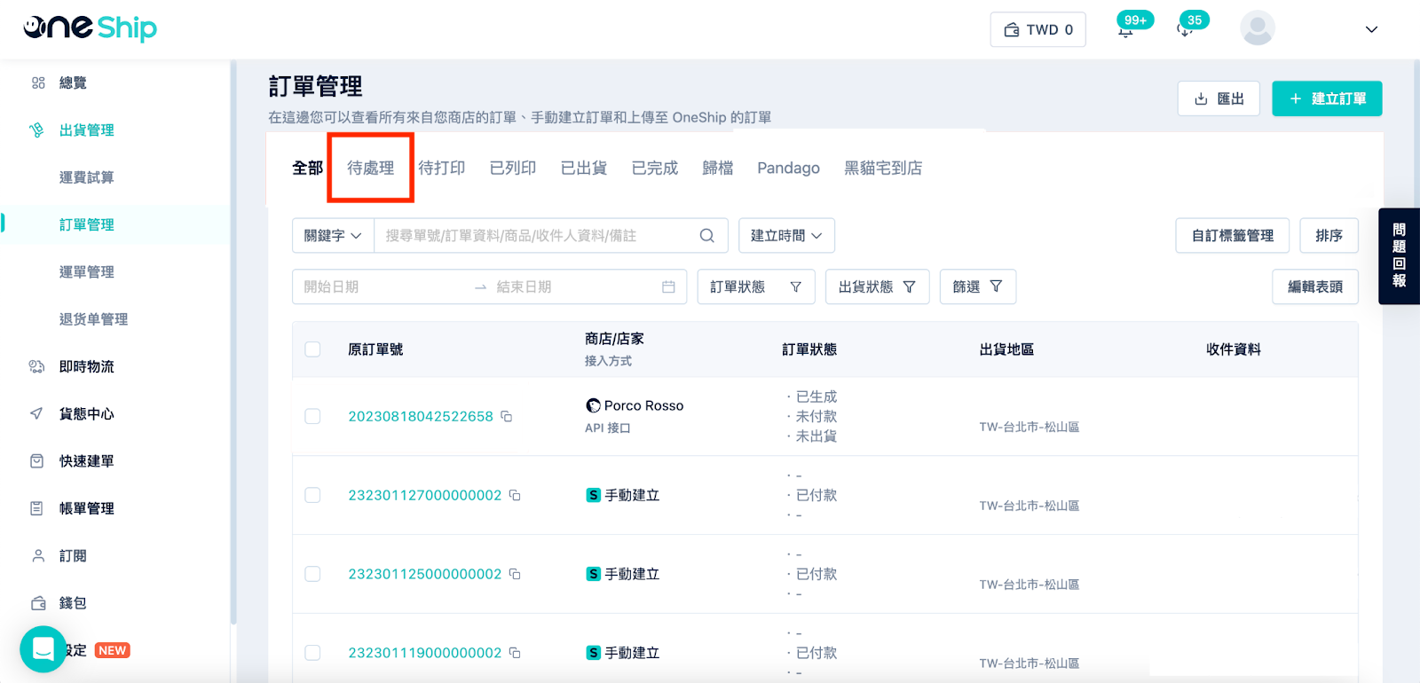
Task: Click the 匯出 export button
Action: click(1219, 98)
